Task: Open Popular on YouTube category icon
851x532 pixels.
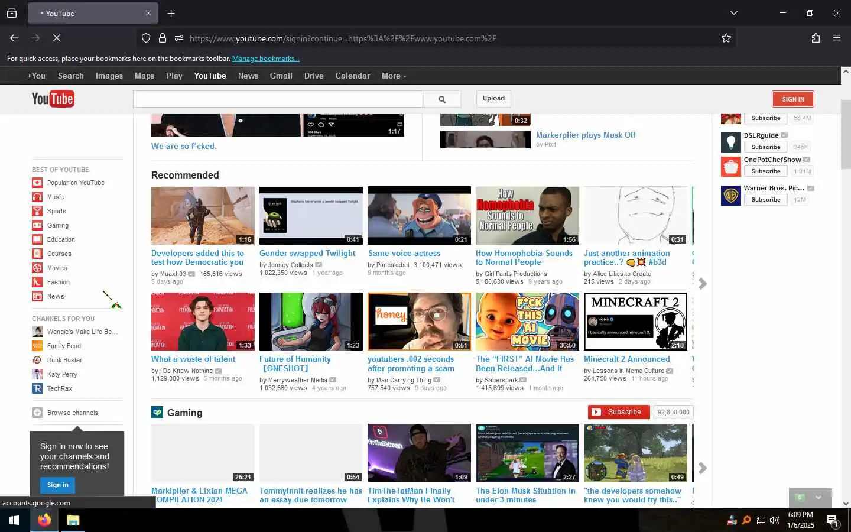Action: 37,183
